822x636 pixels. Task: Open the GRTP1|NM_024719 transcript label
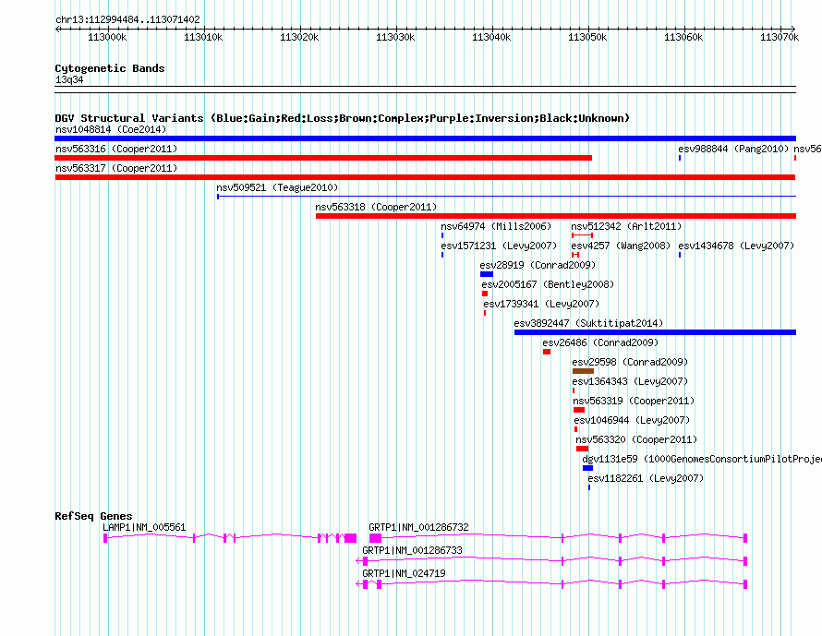pyautogui.click(x=405, y=573)
